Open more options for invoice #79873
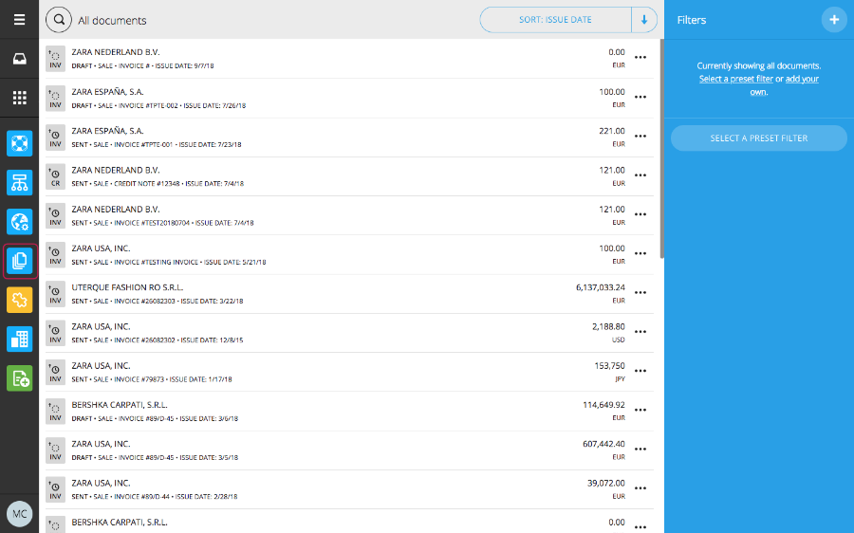The width and height of the screenshot is (854, 533). pyautogui.click(x=640, y=372)
